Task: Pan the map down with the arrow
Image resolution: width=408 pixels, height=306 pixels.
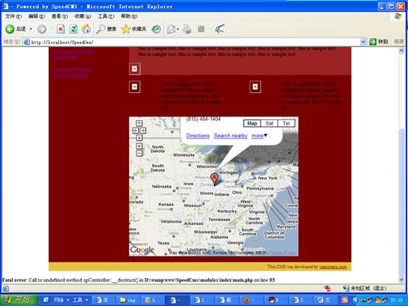Action: [x=139, y=138]
